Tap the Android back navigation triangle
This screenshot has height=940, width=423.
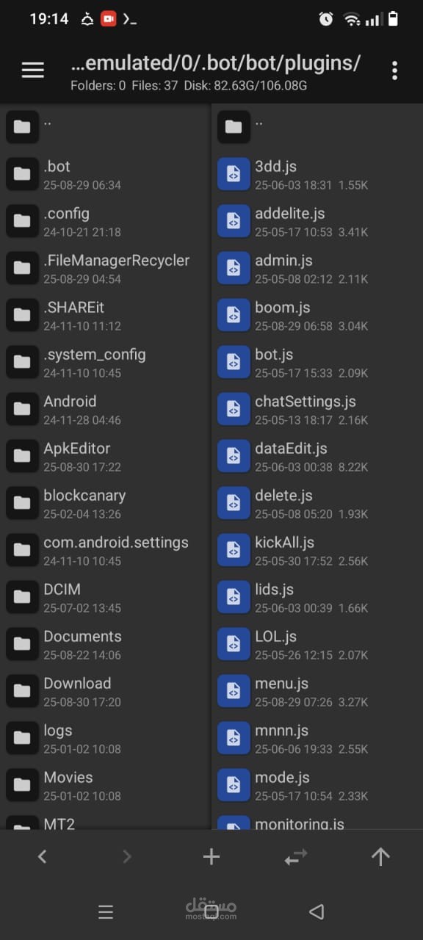pos(317,912)
